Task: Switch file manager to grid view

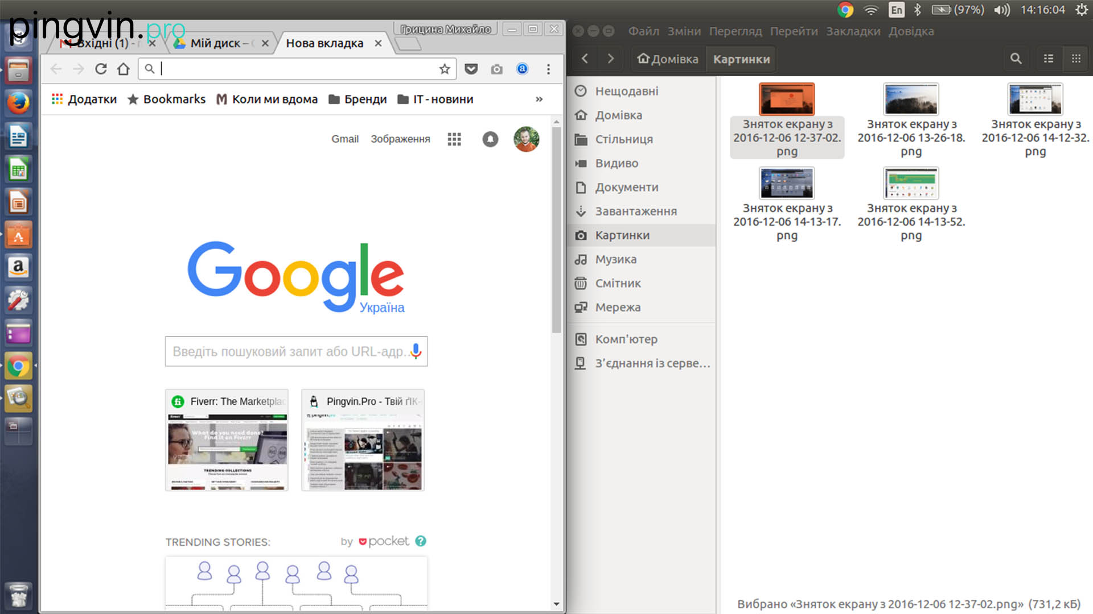Action: click(1076, 59)
